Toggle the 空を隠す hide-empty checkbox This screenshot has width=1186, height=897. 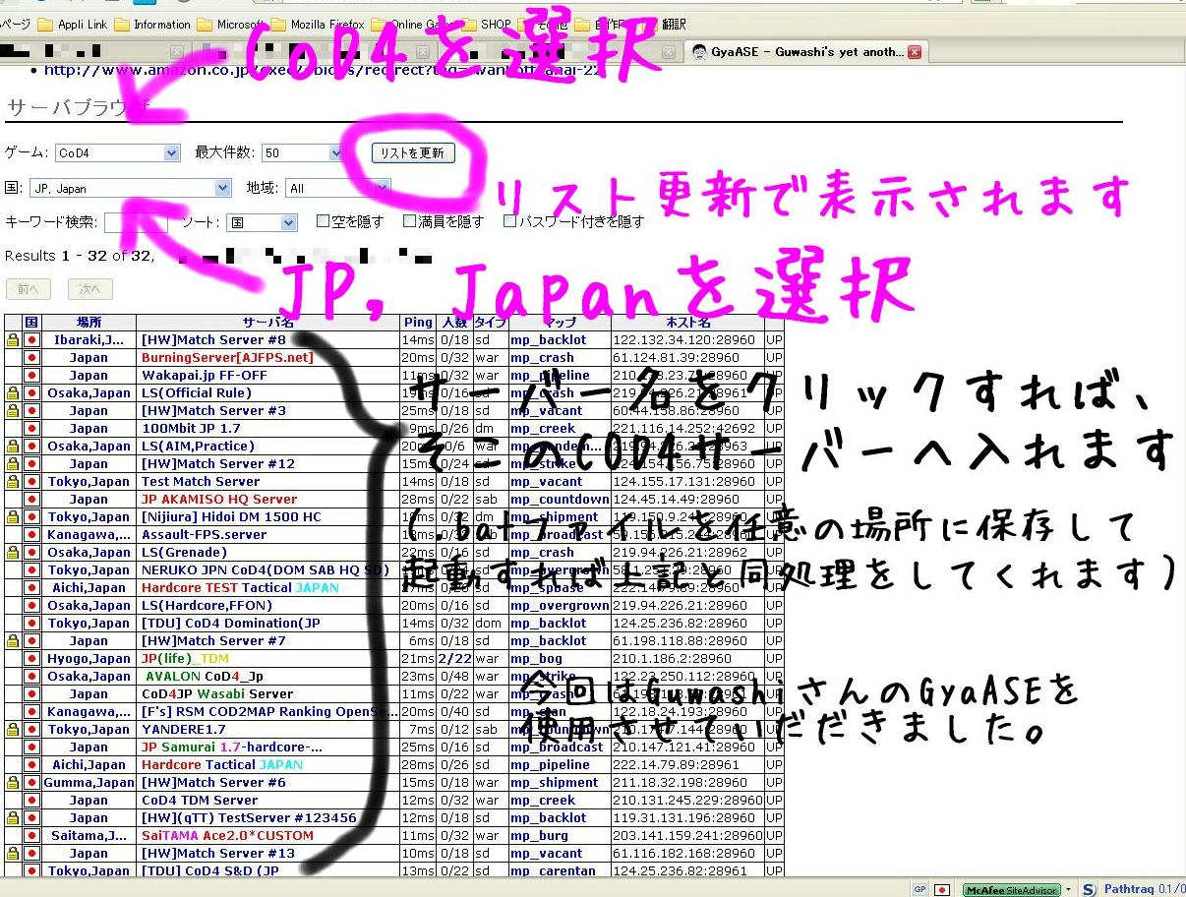pyautogui.click(x=323, y=221)
